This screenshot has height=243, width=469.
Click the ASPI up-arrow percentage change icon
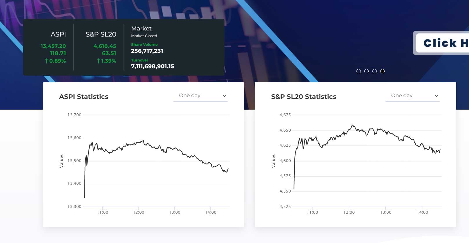click(x=46, y=61)
